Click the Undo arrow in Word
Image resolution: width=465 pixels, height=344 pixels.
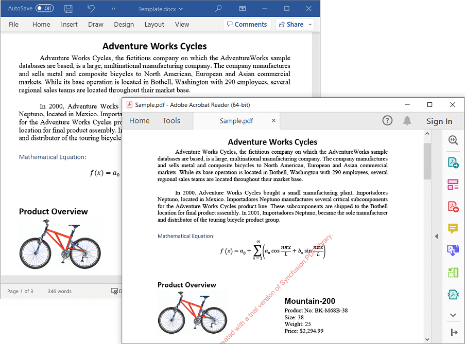click(x=91, y=8)
